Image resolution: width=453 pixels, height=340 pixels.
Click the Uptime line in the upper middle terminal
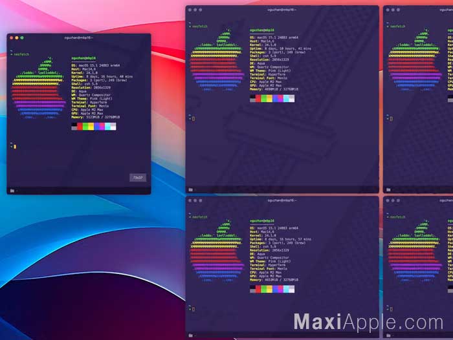280,48
